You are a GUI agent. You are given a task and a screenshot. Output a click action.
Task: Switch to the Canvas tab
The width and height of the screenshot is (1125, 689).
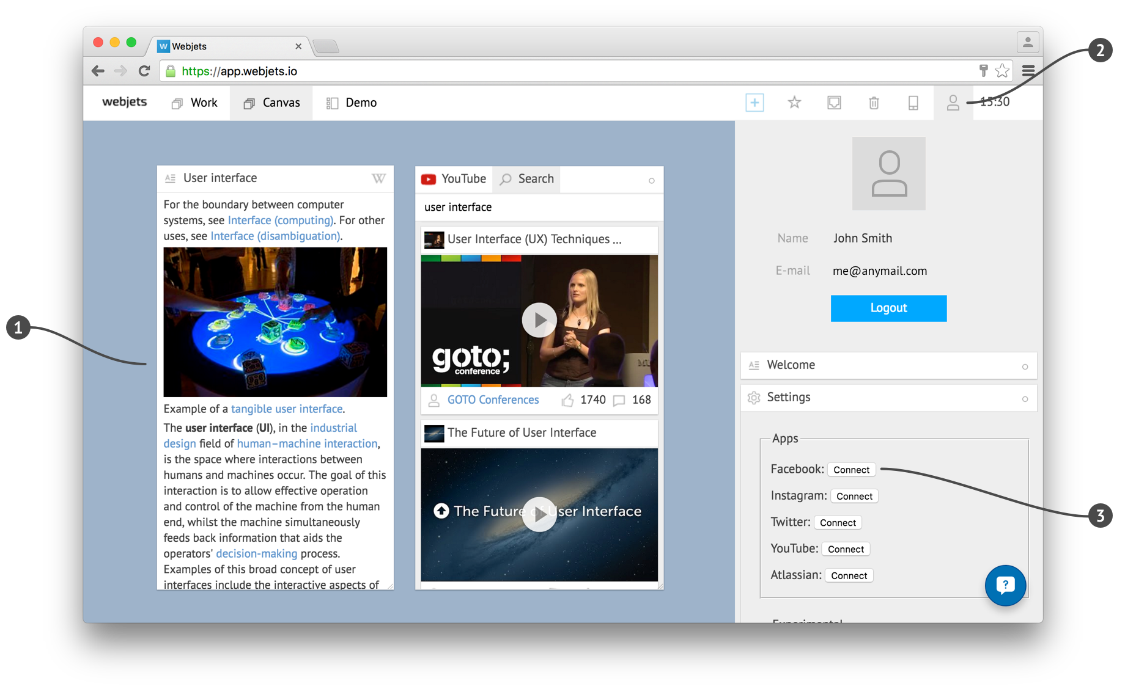(x=271, y=103)
